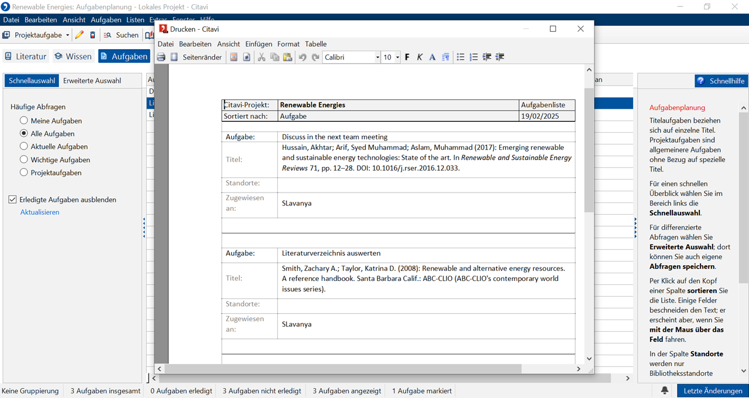Select the Meine Aufgaben radio button
The image size is (749, 398).
click(x=24, y=121)
